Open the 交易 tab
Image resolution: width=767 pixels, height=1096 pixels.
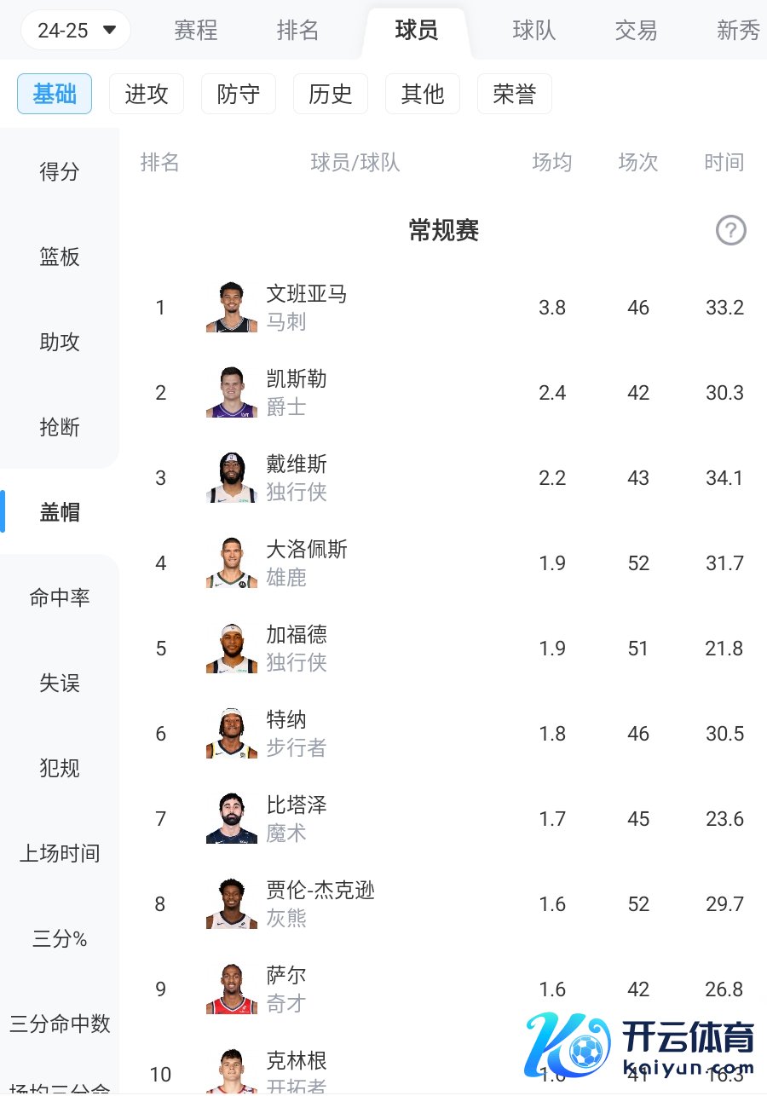coord(636,31)
